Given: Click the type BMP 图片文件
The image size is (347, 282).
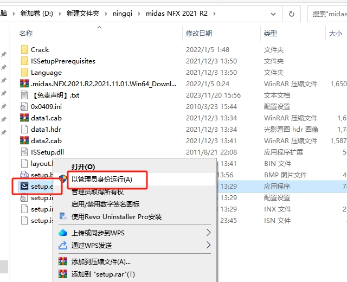Looking at the screenshot, I should point(285,175).
